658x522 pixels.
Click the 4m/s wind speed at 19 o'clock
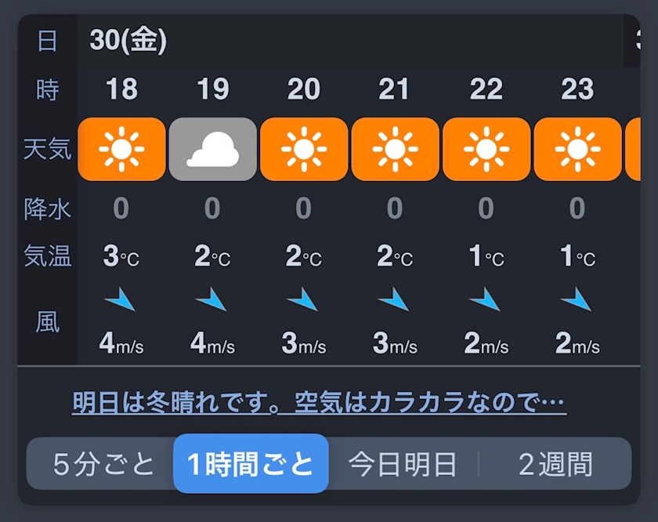tap(212, 343)
